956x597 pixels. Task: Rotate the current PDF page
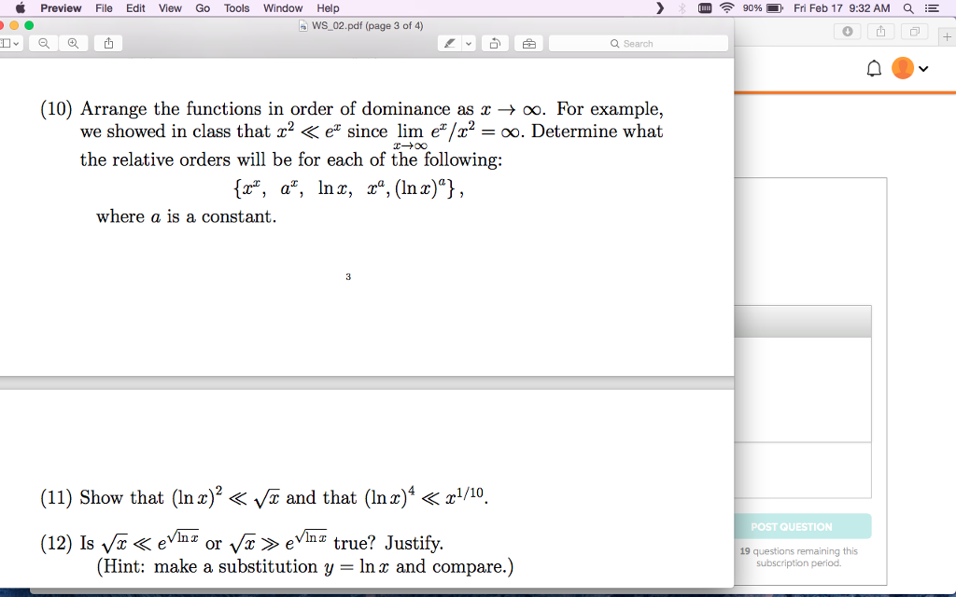[x=495, y=42]
